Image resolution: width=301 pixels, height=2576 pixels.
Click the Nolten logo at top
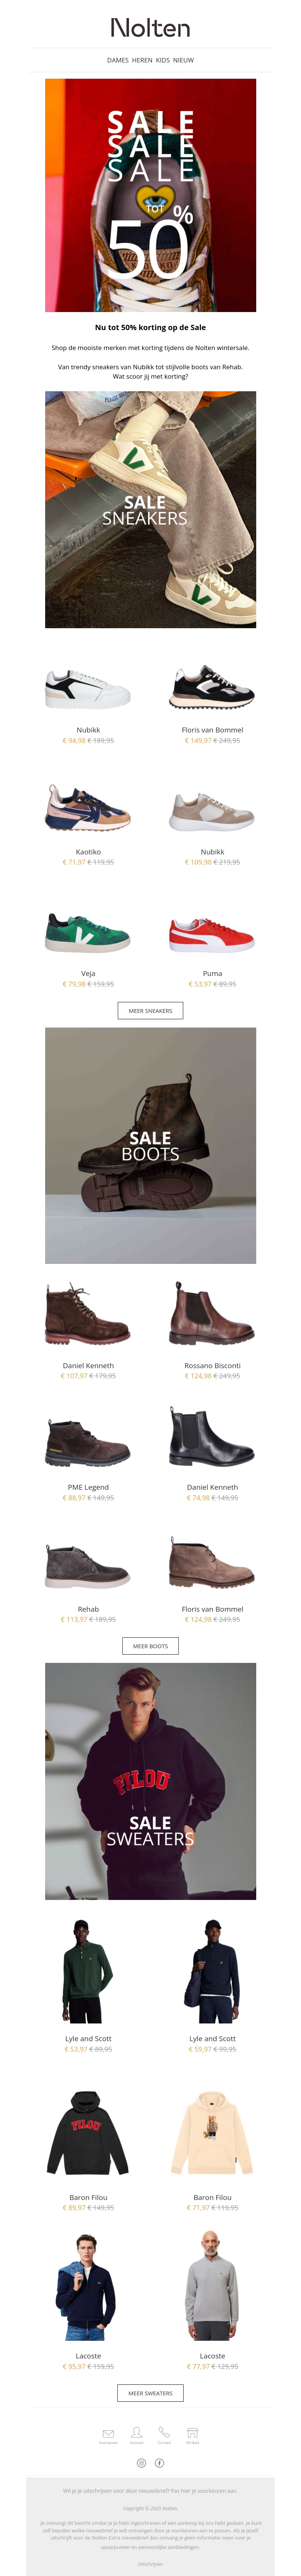click(150, 27)
